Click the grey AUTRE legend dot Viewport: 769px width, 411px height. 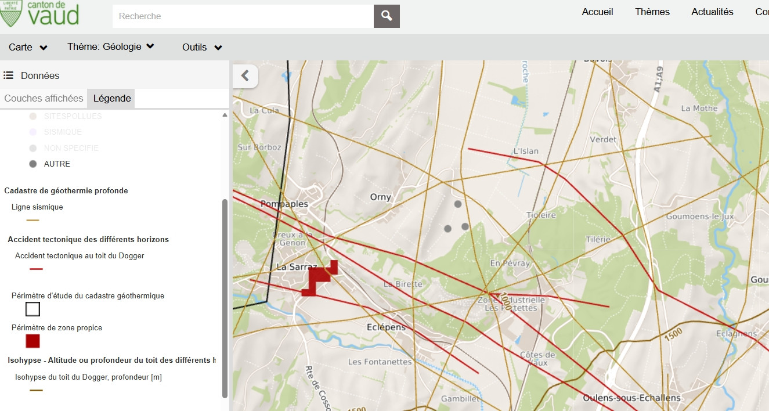pos(33,164)
